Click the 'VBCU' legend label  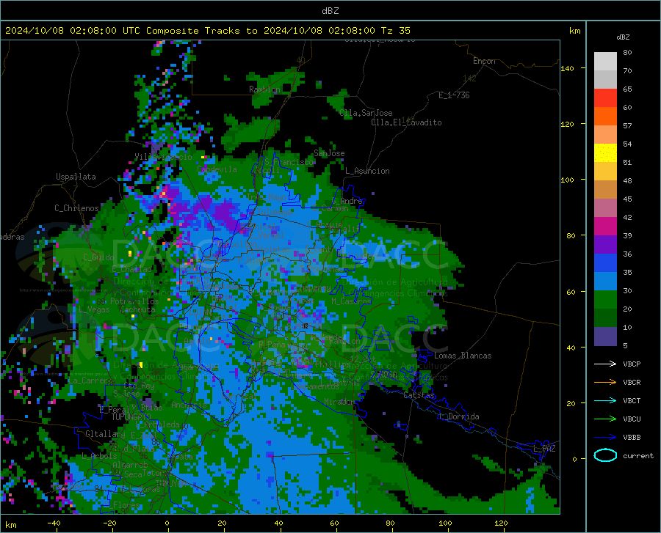(632, 419)
